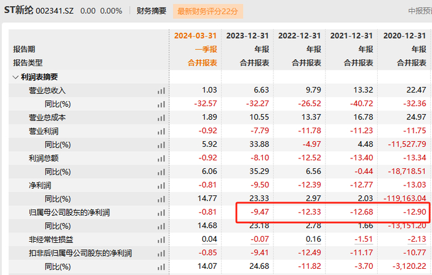Click the 最新财务评分22分 button
This screenshot has width=432, height=275.
208,11
